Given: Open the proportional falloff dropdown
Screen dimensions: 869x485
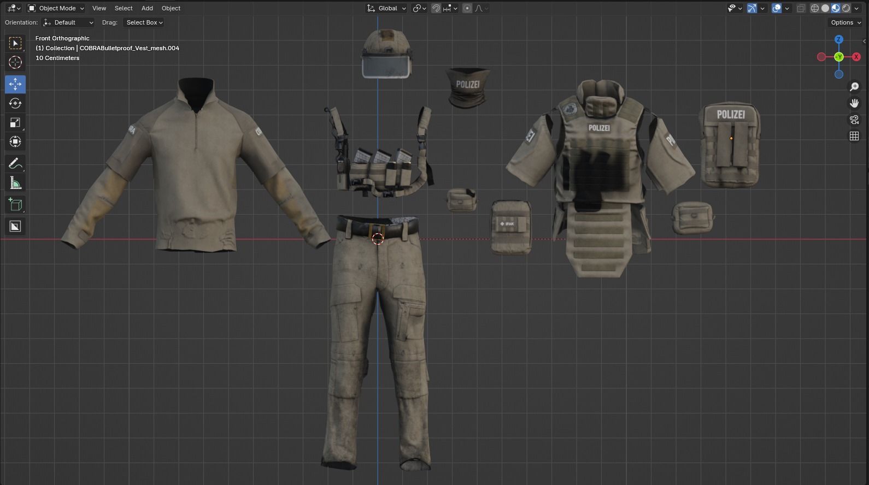Looking at the screenshot, I should (x=482, y=8).
